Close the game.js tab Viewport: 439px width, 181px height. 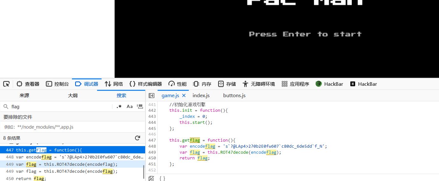184,96
